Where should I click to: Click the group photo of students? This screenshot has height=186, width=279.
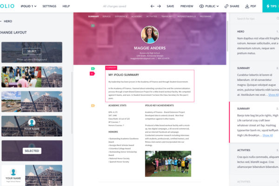point(168,164)
